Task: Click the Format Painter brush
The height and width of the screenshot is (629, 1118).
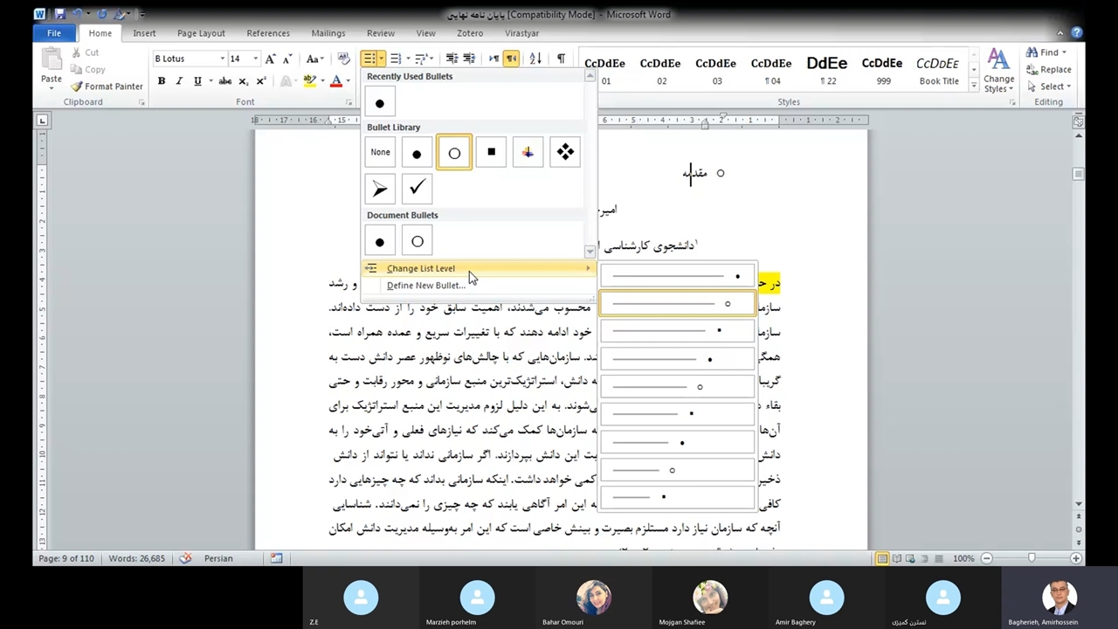Action: [107, 86]
